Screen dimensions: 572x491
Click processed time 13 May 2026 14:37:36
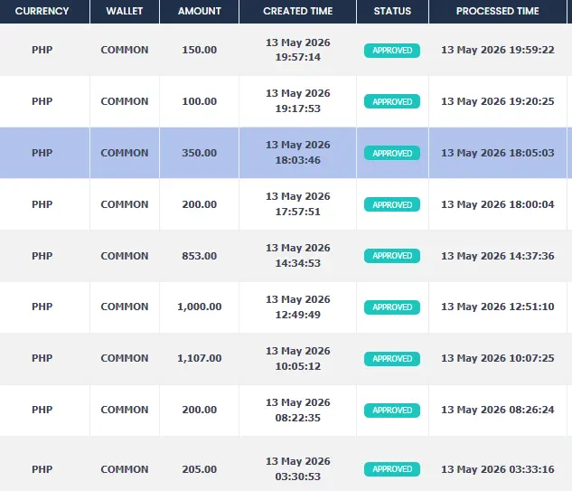(498, 256)
